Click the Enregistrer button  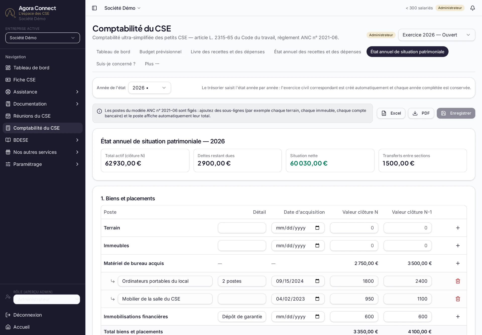click(x=456, y=113)
